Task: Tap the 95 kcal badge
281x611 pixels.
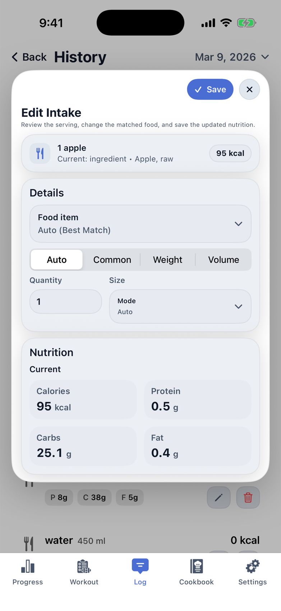Action: point(230,153)
